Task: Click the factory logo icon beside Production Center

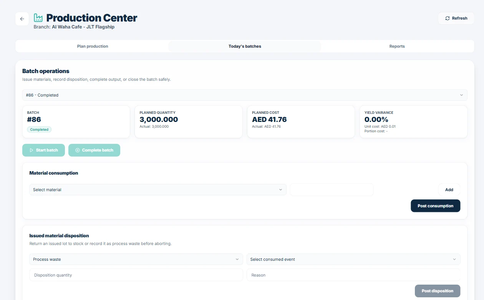Action: pos(38,18)
